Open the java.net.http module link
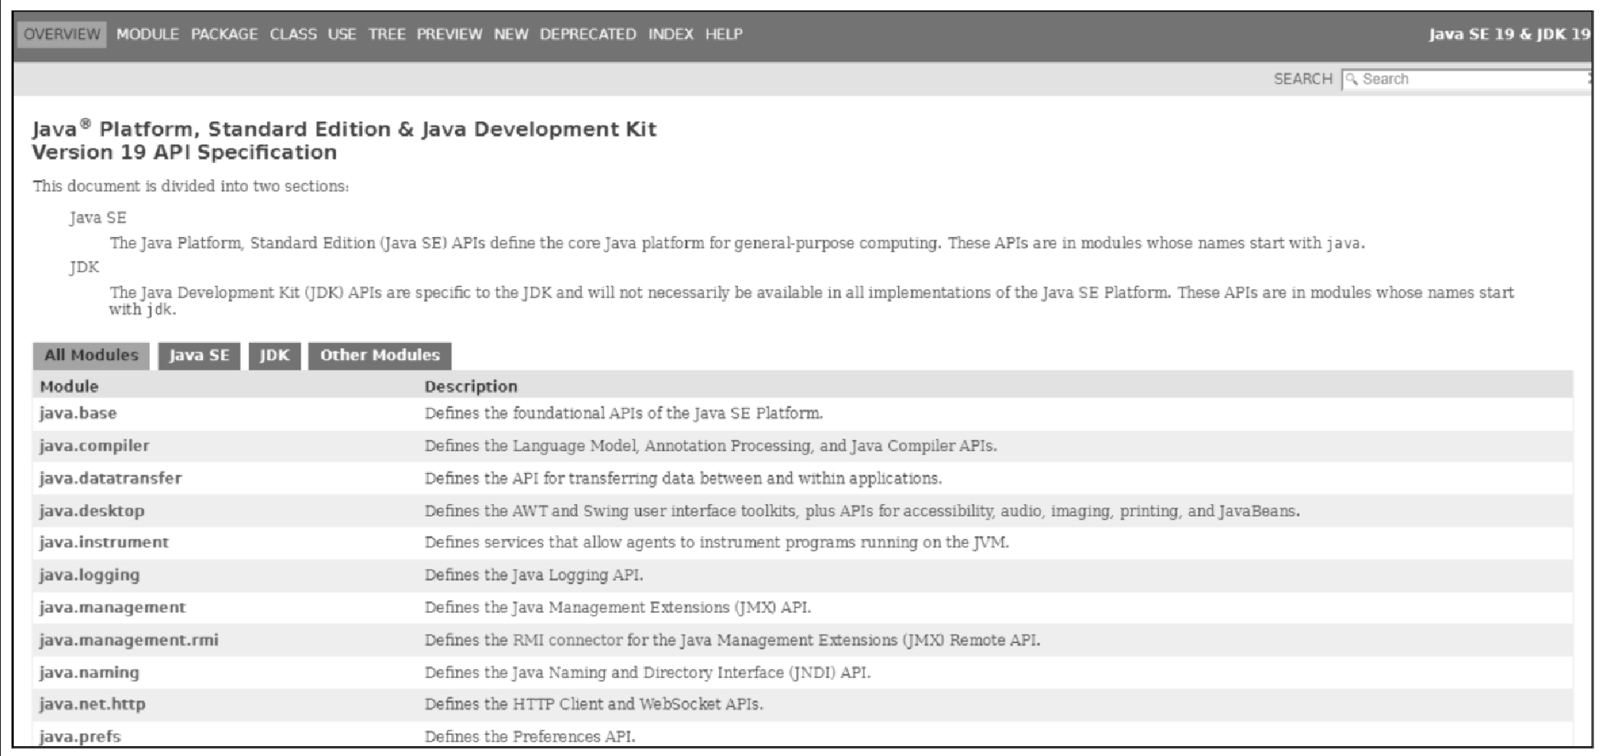This screenshot has width=1616, height=756. (x=92, y=704)
